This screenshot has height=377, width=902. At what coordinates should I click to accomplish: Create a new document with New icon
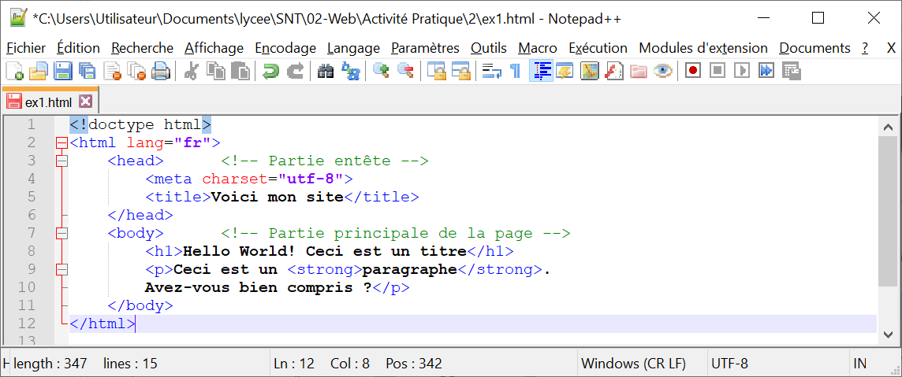tap(14, 71)
